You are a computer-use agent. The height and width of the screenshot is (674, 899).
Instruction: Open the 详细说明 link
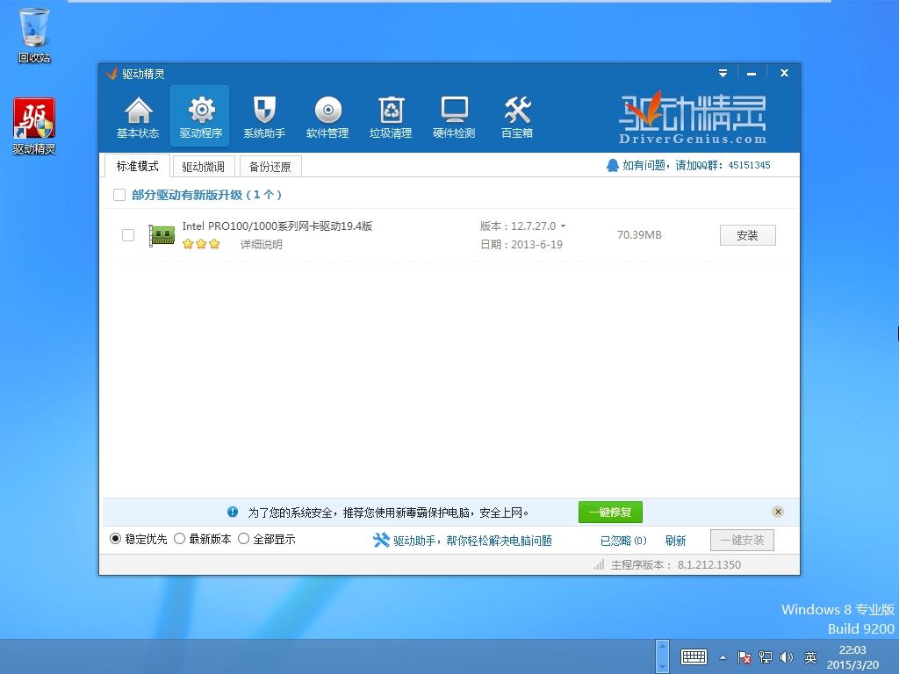click(262, 245)
